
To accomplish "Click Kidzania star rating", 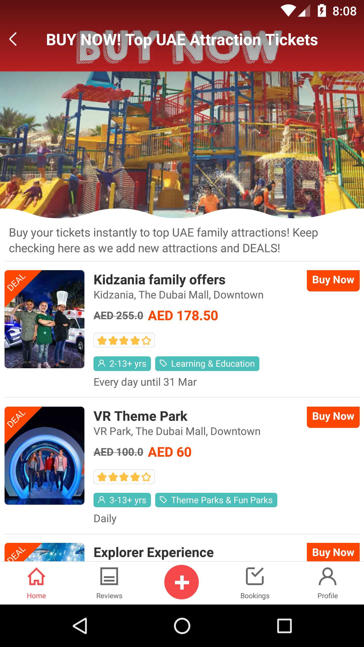I will coord(124,340).
